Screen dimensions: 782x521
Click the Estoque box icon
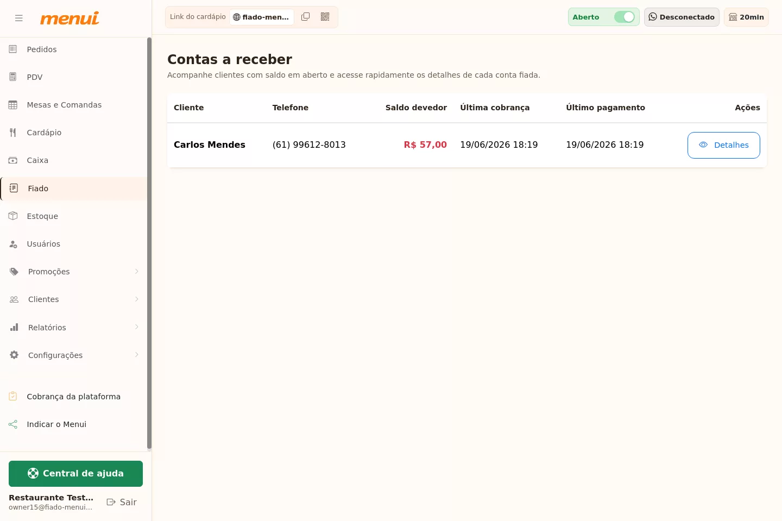click(x=13, y=216)
